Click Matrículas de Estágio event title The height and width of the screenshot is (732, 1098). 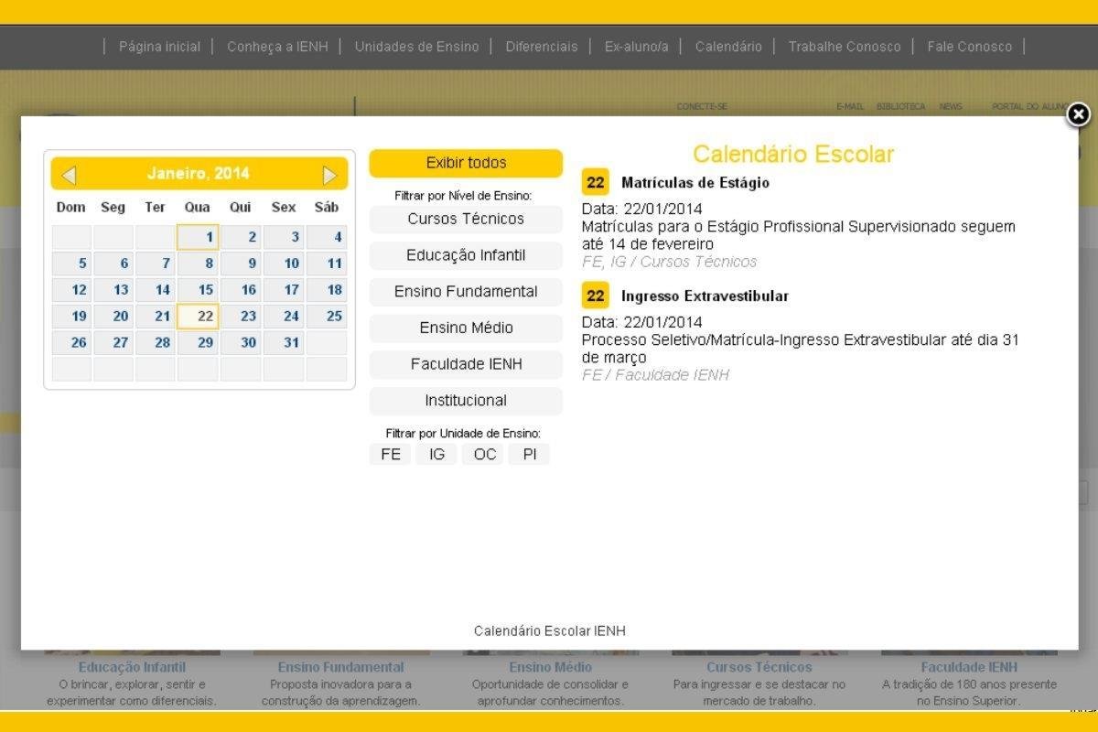[695, 183]
